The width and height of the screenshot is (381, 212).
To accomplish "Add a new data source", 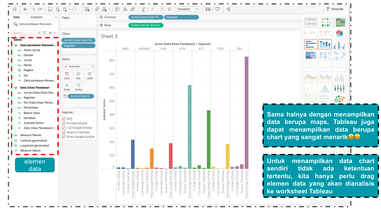I will click(58, 9).
